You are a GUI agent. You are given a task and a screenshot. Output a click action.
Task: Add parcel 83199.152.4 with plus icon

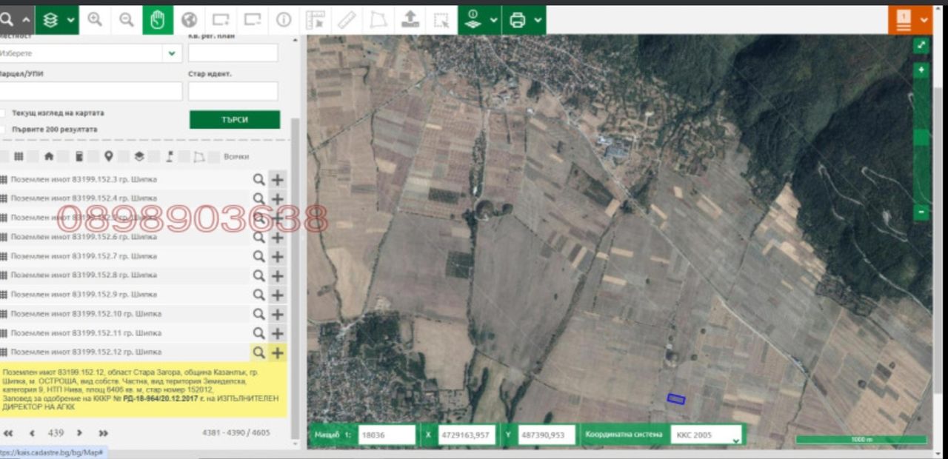coord(277,198)
